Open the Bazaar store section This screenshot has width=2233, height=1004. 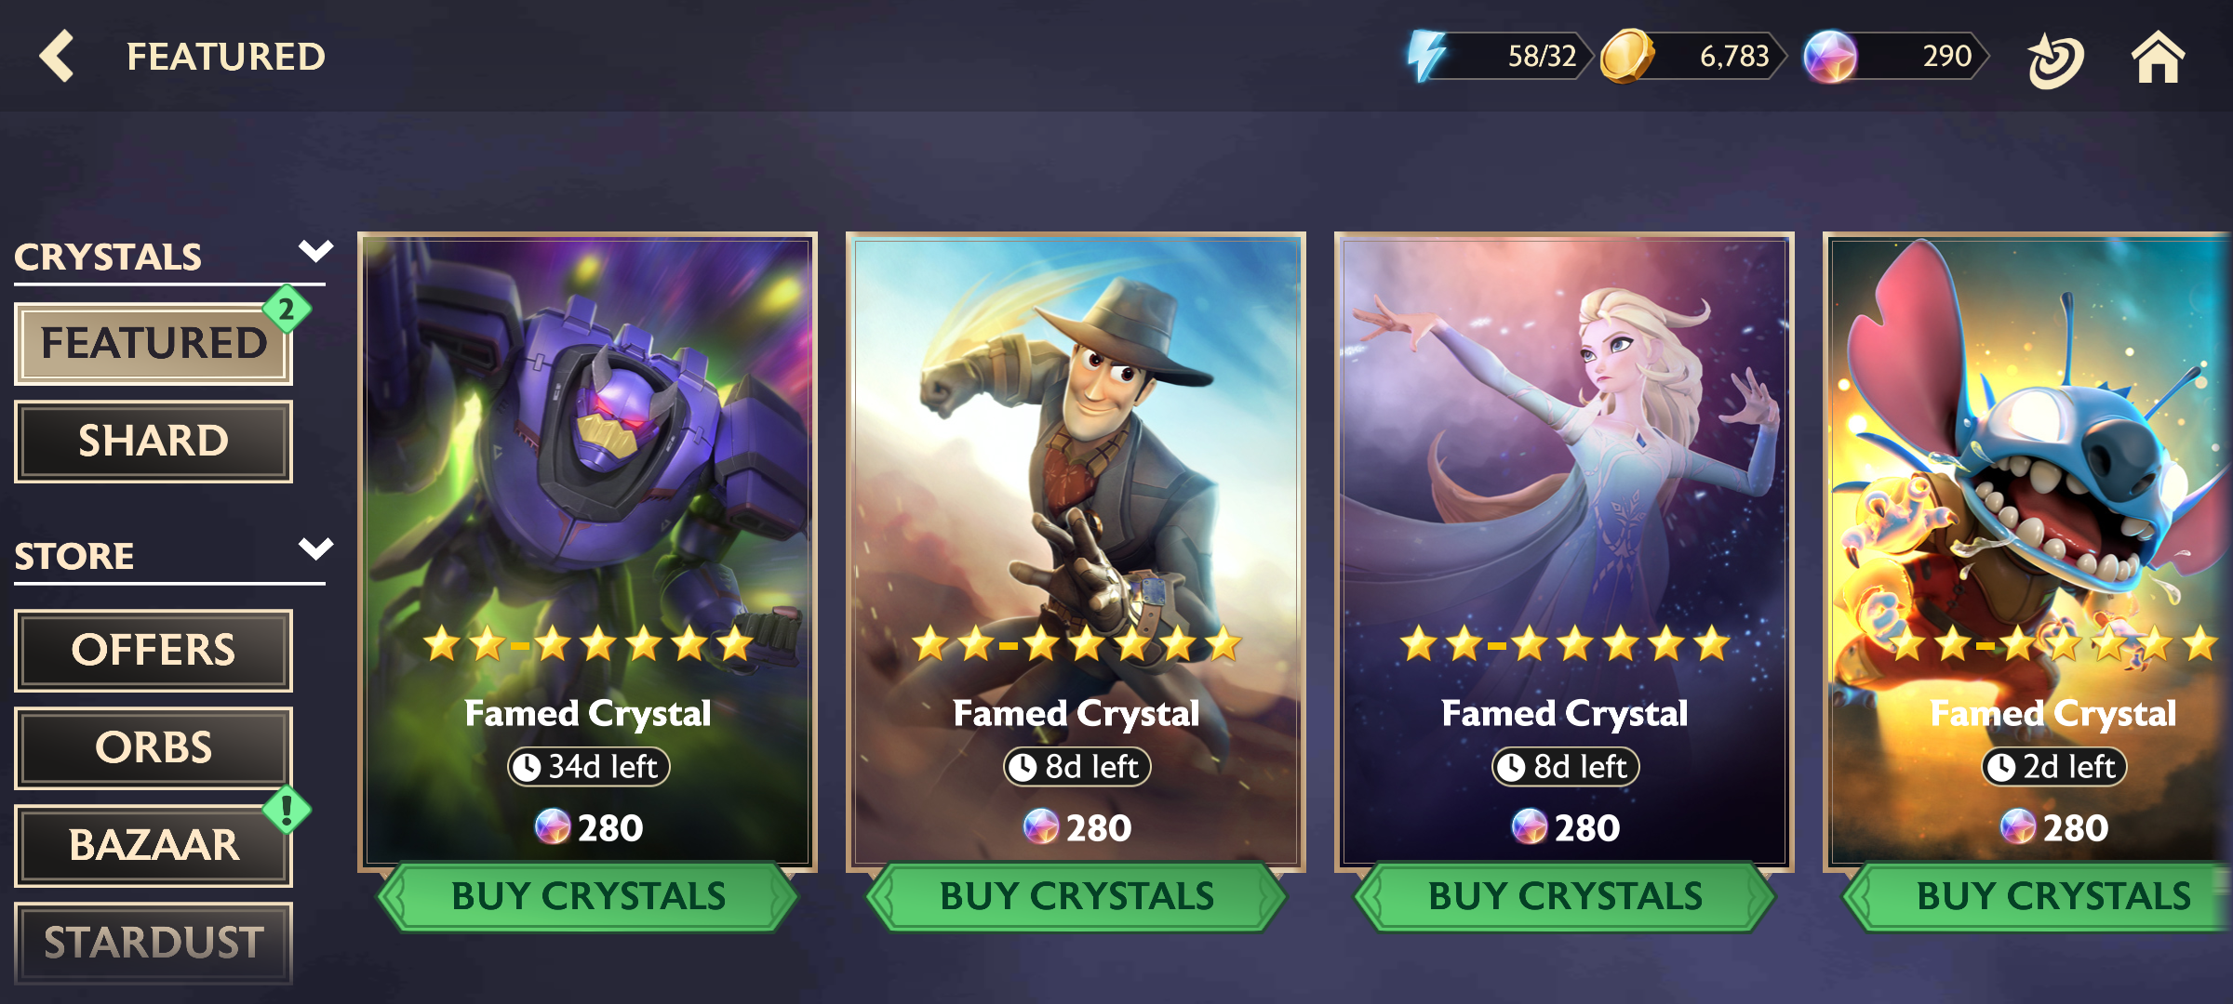click(x=154, y=845)
